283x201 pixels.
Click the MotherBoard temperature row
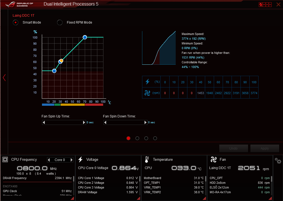[174, 178]
